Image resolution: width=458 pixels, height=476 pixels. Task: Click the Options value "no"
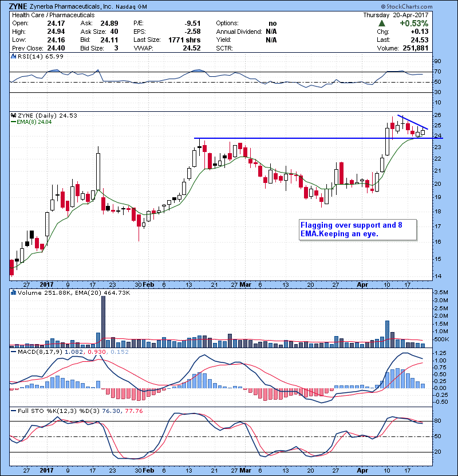(273, 24)
